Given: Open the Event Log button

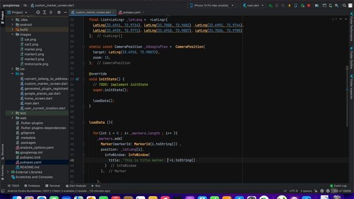Looking at the screenshot, I should click(x=338, y=186).
